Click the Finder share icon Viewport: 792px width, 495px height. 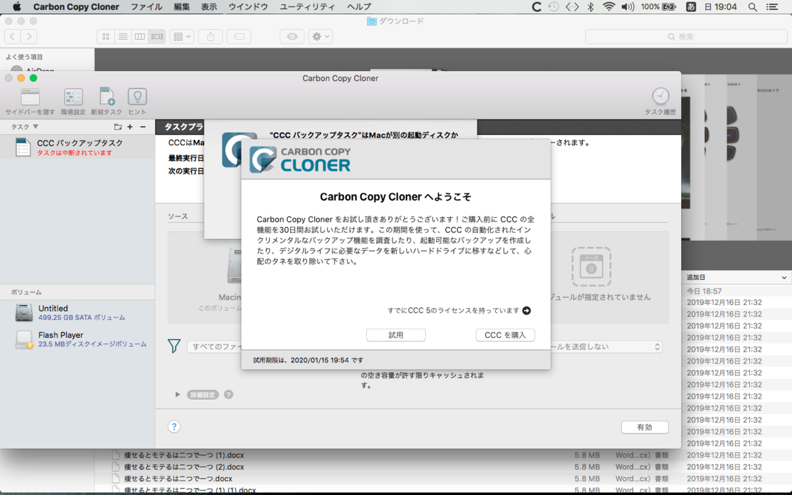pyautogui.click(x=211, y=36)
